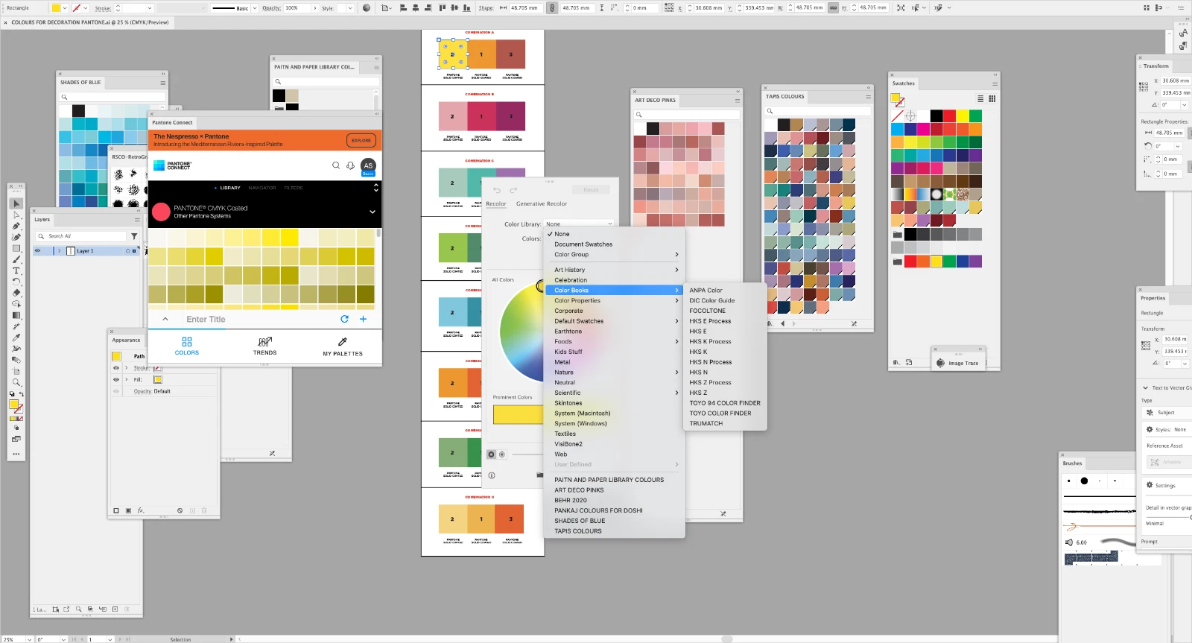
Task: Open the Color Group submenu
Action: coord(615,255)
